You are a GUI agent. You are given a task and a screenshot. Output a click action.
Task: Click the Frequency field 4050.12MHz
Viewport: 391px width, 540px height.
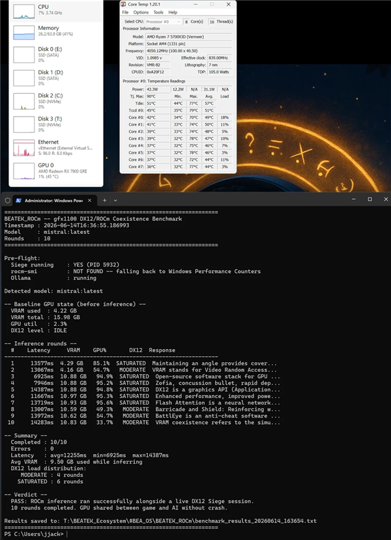(189, 51)
